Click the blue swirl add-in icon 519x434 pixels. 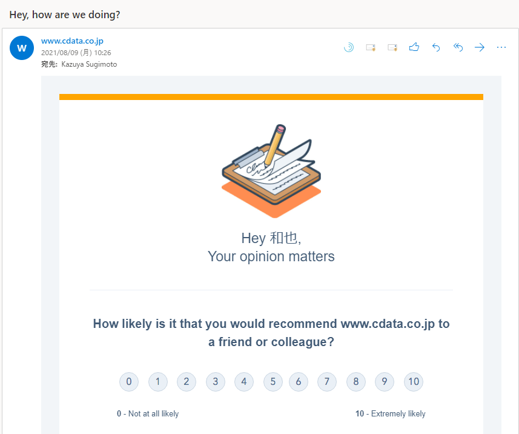[x=349, y=47]
